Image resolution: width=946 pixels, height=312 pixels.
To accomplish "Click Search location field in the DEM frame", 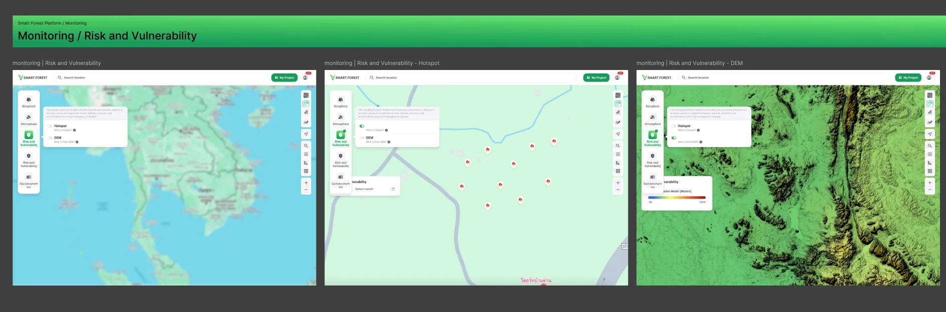I will point(784,77).
